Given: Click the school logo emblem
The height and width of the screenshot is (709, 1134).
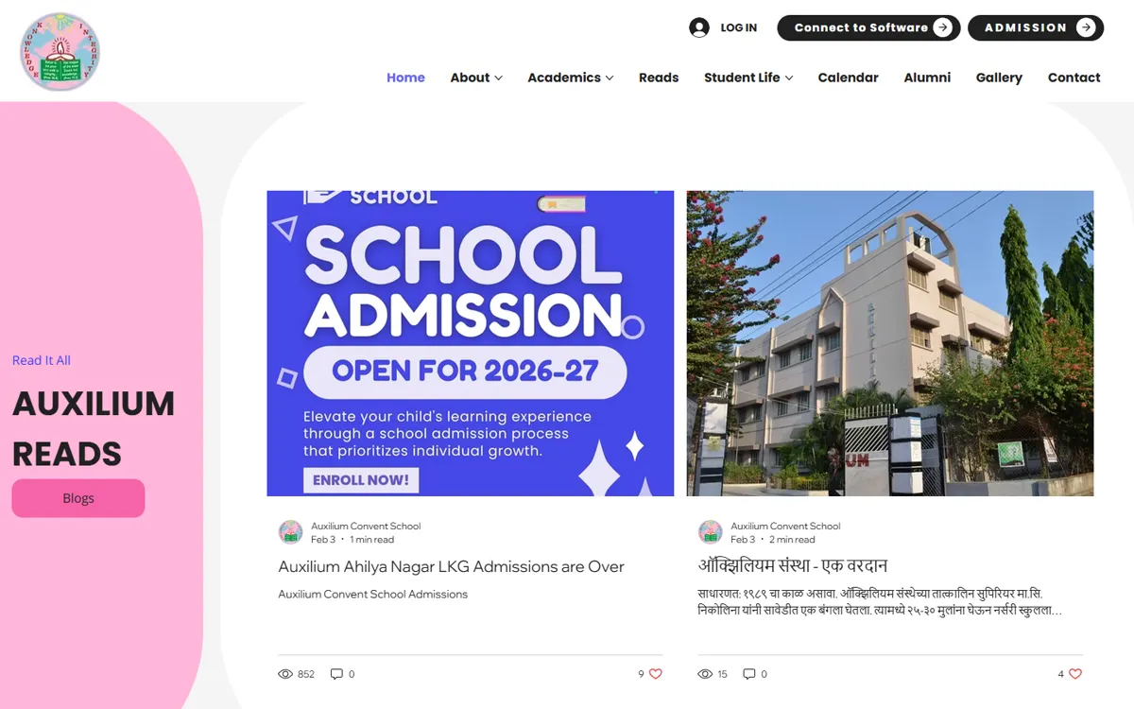Looking at the screenshot, I should pyautogui.click(x=60, y=51).
